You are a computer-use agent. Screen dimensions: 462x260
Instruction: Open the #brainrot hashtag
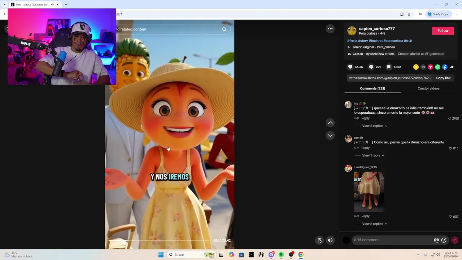(x=376, y=41)
